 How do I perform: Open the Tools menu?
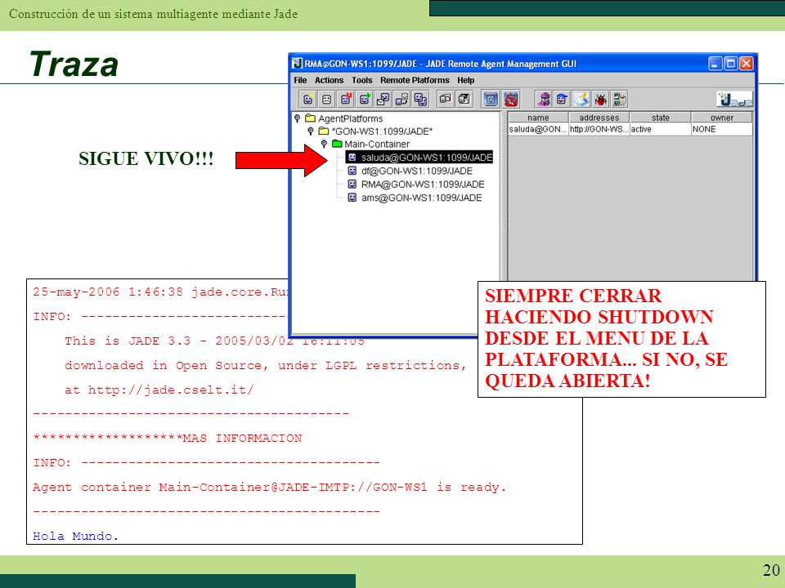pyautogui.click(x=362, y=80)
